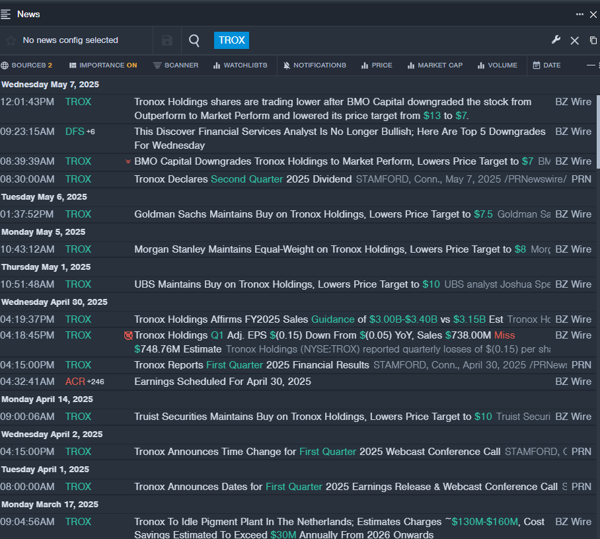This screenshot has height=539, width=600.
Task: Open UBS Maintains Buy on Tronox headline
Action: click(287, 284)
